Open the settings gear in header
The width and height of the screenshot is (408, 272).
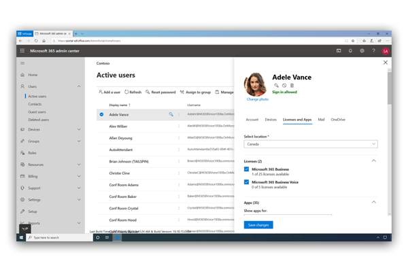(x=362, y=51)
